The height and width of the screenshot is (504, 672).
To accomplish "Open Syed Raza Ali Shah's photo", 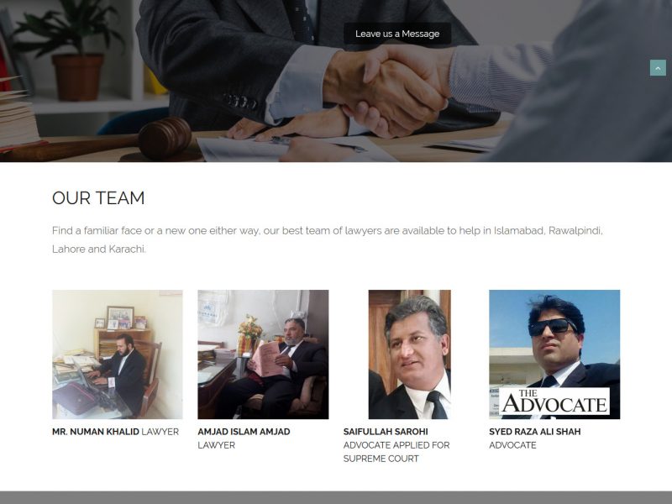I will pyautogui.click(x=554, y=354).
